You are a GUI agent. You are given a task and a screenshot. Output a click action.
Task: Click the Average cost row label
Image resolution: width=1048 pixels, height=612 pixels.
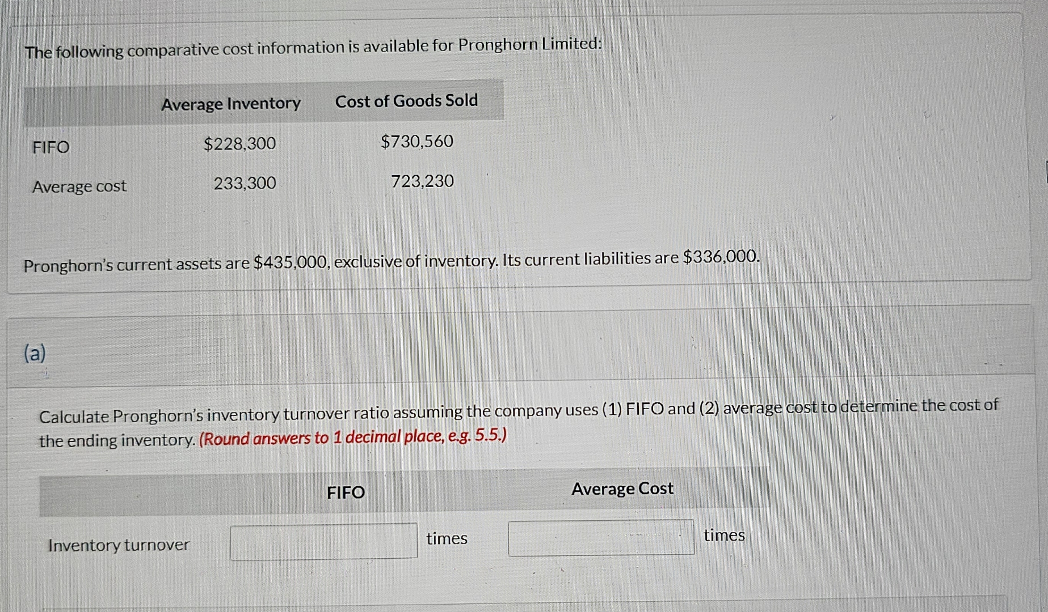pos(79,186)
